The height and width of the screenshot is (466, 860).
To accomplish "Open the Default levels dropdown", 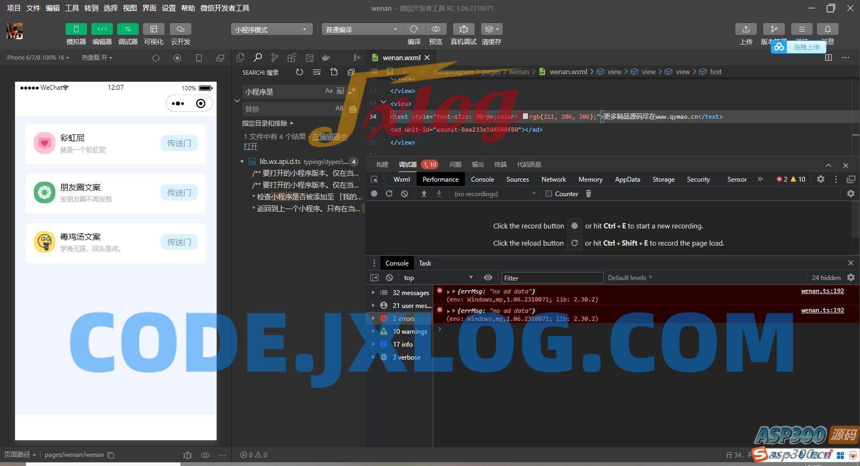I will [x=629, y=278].
